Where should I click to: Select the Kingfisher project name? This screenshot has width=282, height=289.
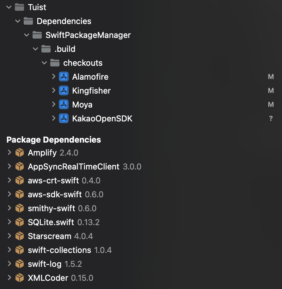coord(91,91)
